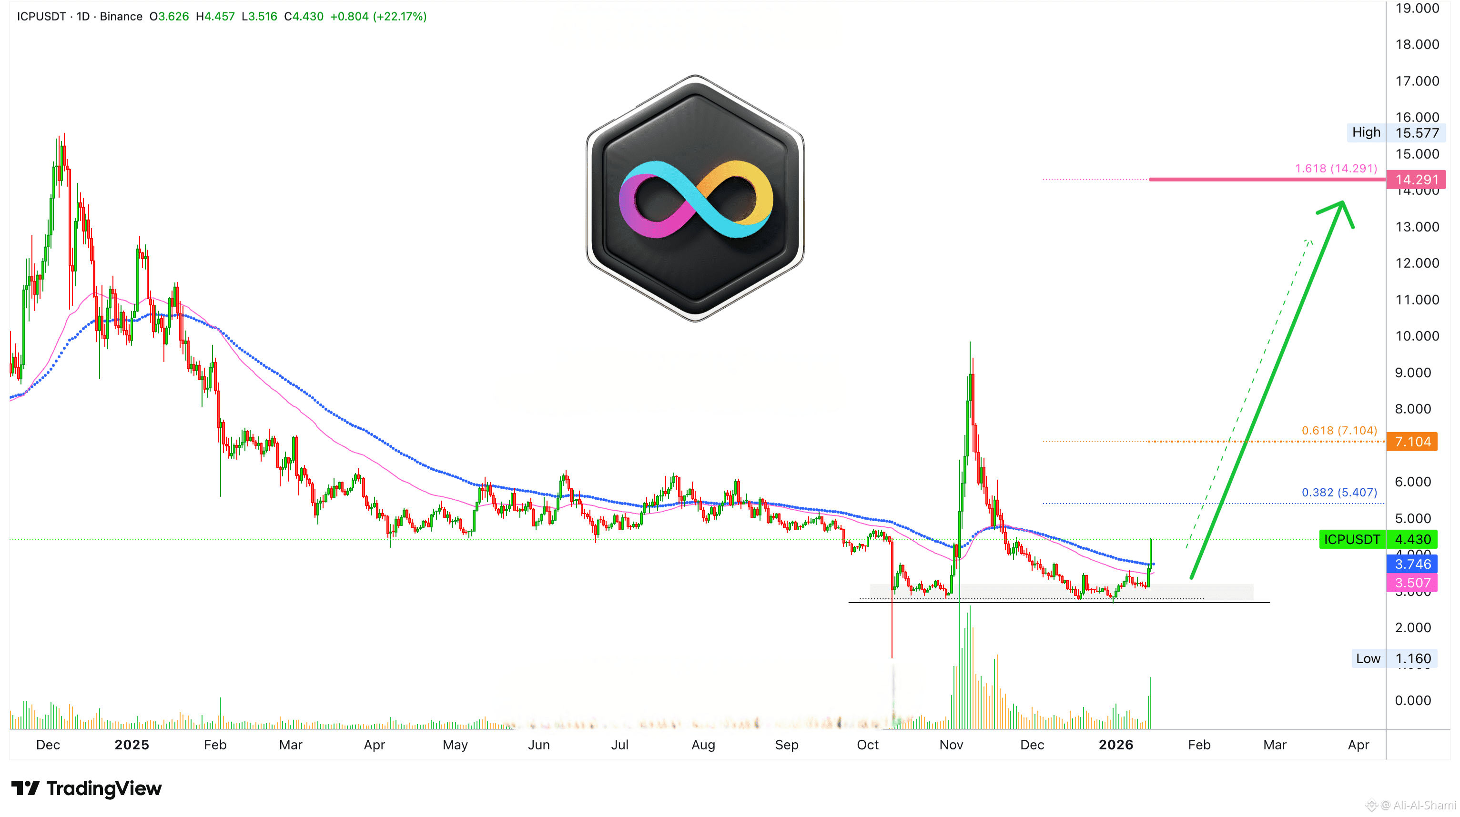
Task: Select the 14.291 pink price tag
Action: (1416, 180)
